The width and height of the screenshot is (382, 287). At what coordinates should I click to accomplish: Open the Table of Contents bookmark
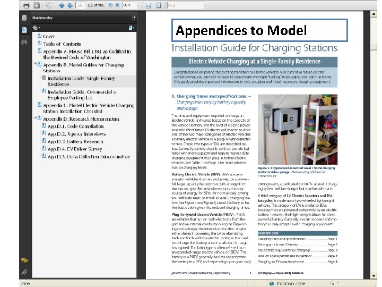[x=62, y=44]
